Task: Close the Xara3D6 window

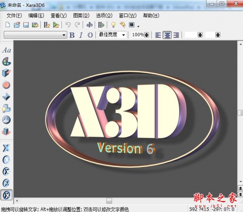Action: pos(235,3)
